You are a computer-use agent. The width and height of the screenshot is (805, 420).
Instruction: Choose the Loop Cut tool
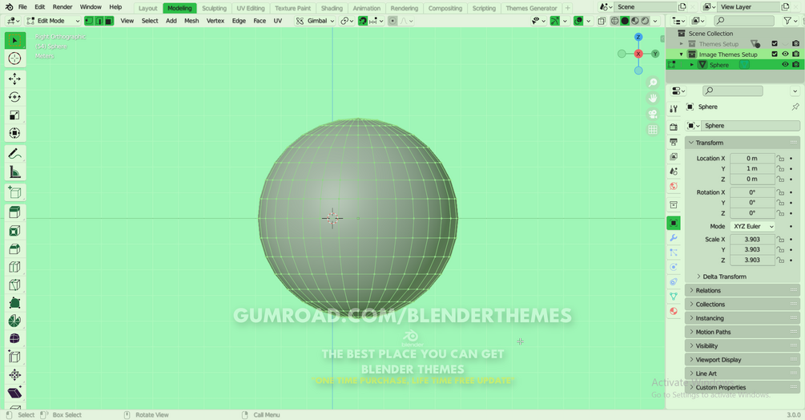pos(15,267)
